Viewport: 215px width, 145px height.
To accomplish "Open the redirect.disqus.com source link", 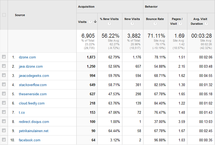I will coord(34,122).
